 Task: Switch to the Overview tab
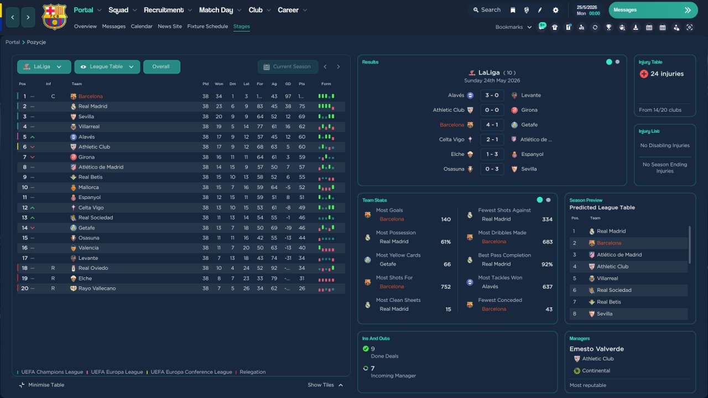pyautogui.click(x=85, y=27)
